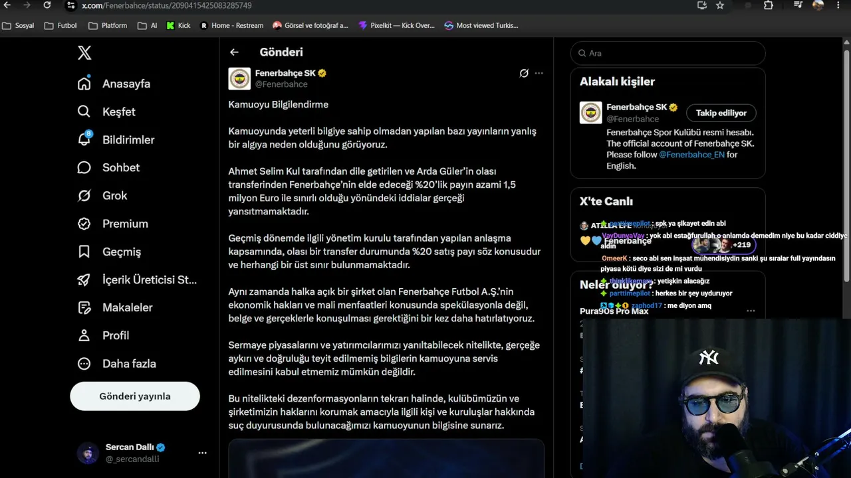Expand the AI bookmarks folder
Viewport: 851px width, 478px height.
pos(148,26)
